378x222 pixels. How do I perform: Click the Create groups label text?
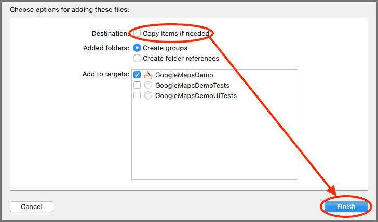tap(165, 48)
